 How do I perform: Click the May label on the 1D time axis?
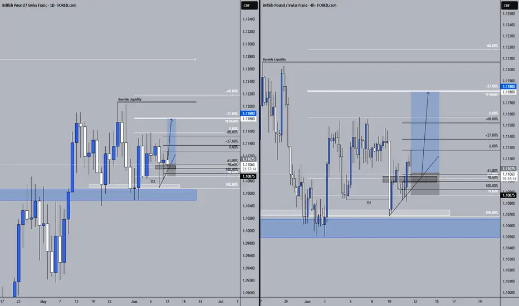43,302
